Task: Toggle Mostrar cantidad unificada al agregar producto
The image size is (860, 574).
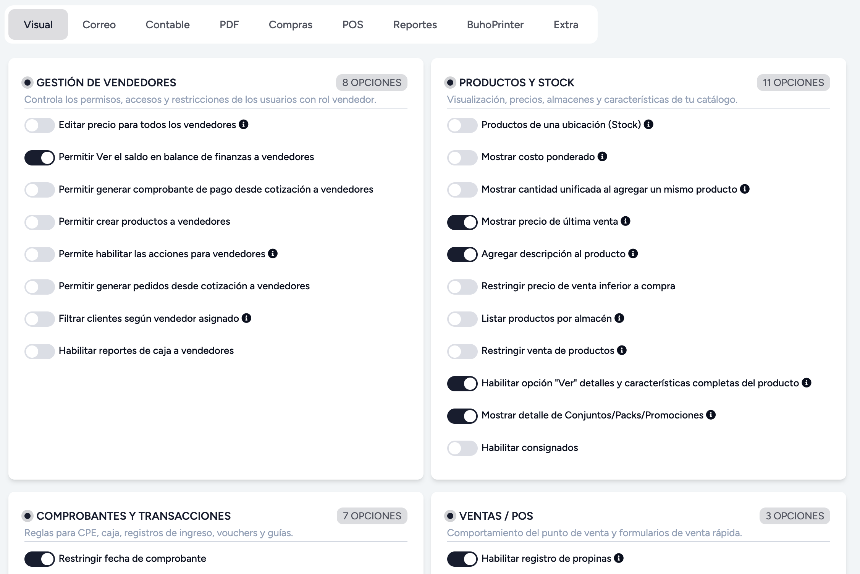Action: point(462,190)
